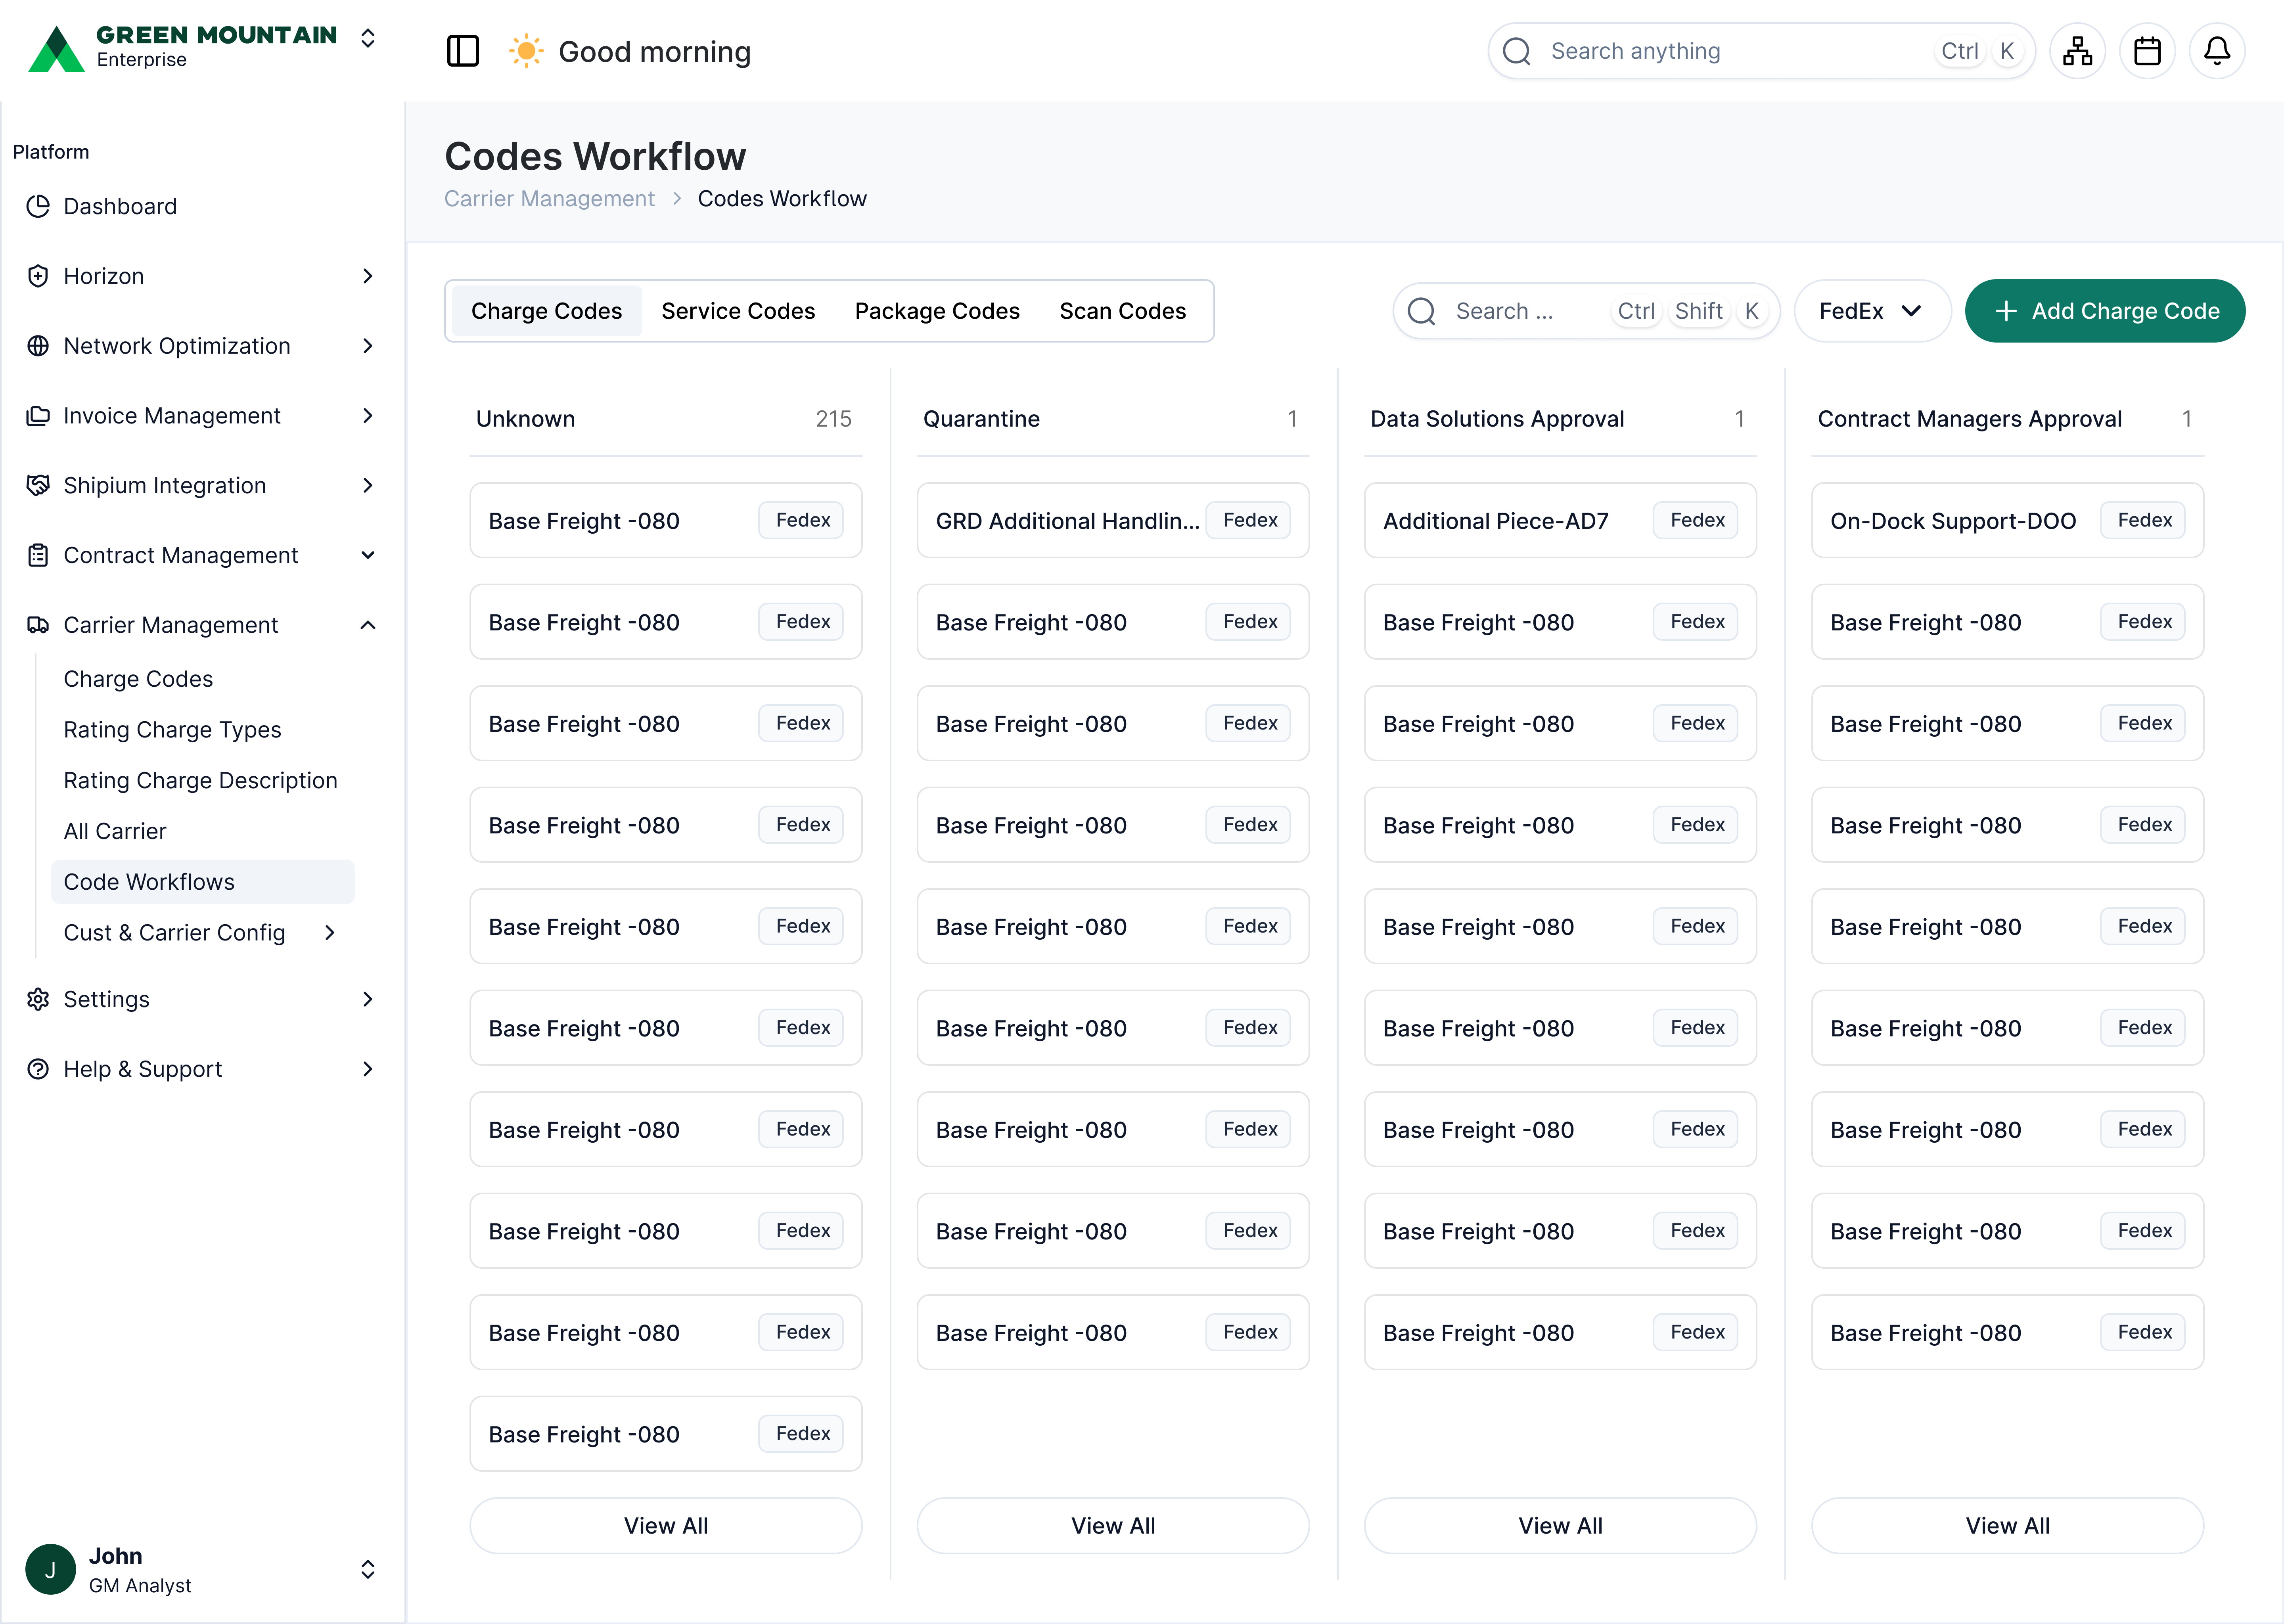Expand the Network Optimization chevron
Viewport: 2284px width, 1624px height.
tap(368, 346)
